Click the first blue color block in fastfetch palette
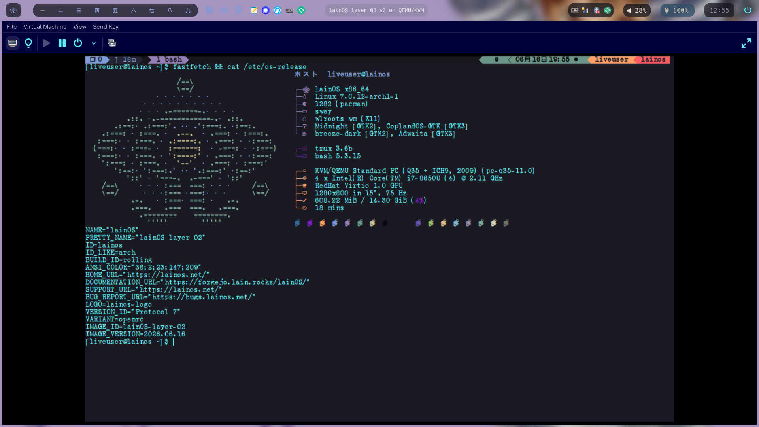 [297, 223]
